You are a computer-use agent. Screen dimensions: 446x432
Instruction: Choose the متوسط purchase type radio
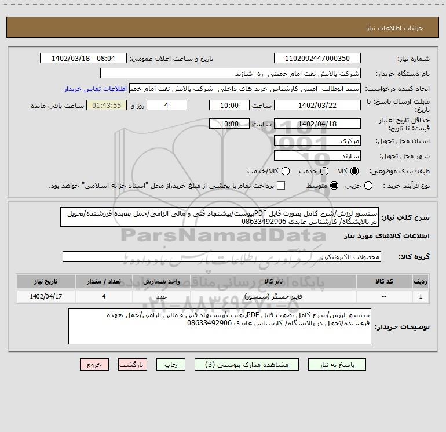coord(334,186)
